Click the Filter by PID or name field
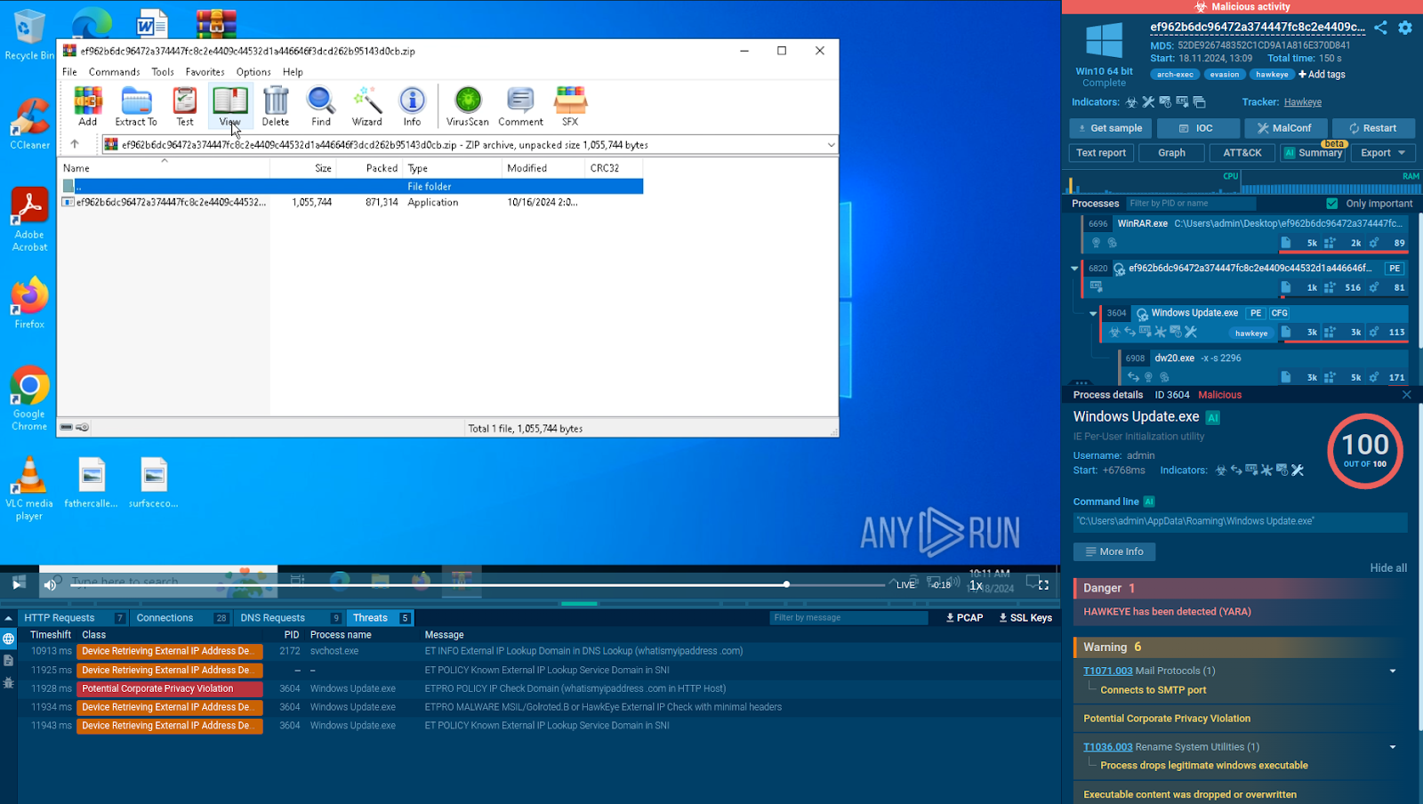 [1192, 204]
